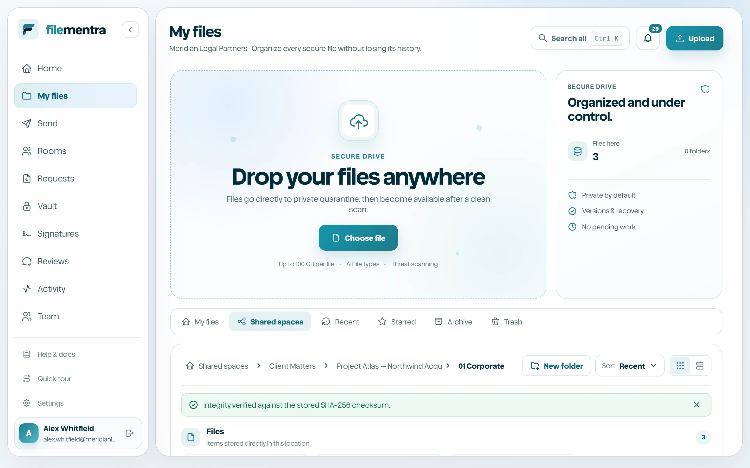
Task: Click the shield icon in Secure Drive card
Action: pos(705,89)
